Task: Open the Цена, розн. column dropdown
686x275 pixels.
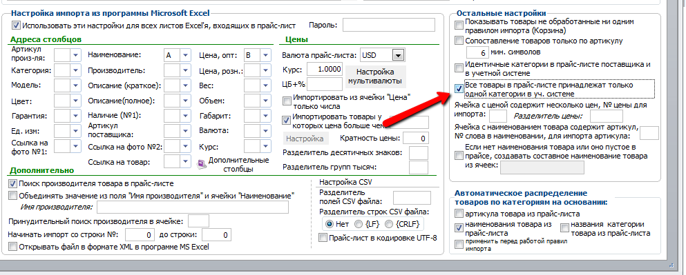Action: 265,71
